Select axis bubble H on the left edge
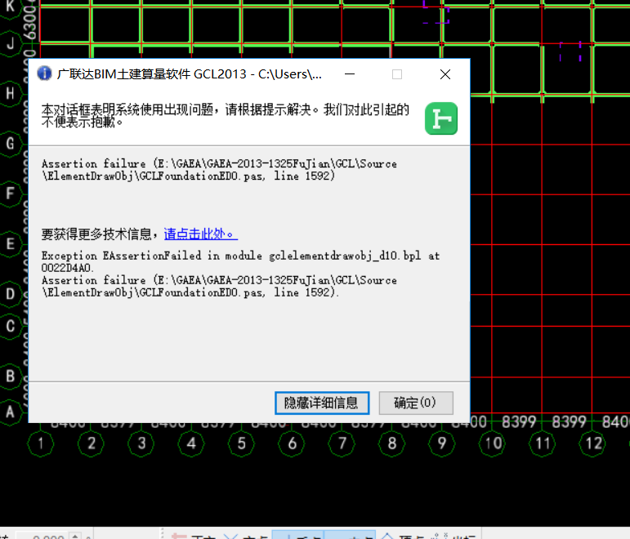The width and height of the screenshot is (630, 539). 10,94
